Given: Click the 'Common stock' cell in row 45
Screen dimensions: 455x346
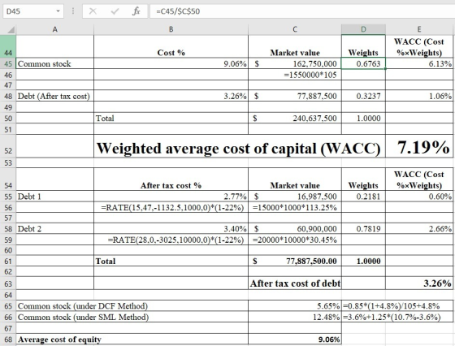Looking at the screenshot, I should tap(55, 63).
